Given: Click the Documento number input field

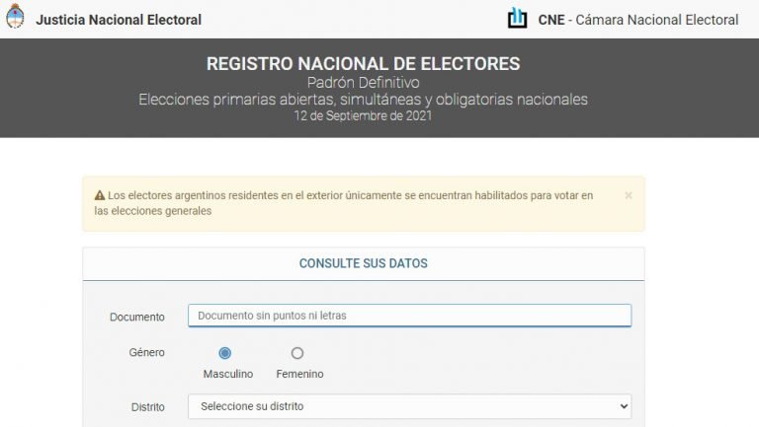Looking at the screenshot, I should point(408,316).
